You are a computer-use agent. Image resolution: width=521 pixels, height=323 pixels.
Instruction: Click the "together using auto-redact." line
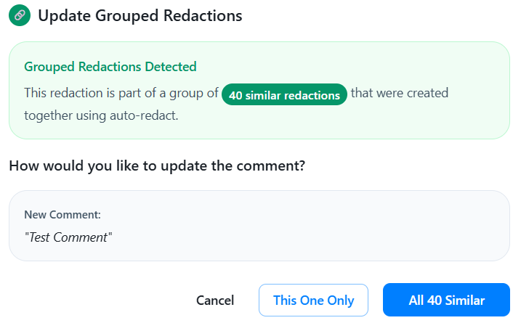(x=101, y=115)
